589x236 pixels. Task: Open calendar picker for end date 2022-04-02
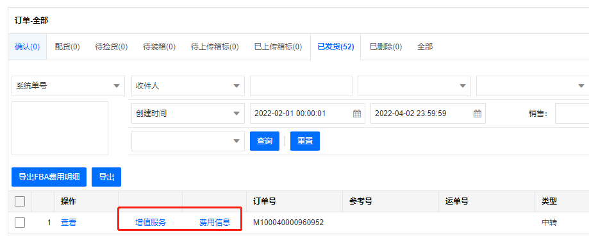point(477,114)
